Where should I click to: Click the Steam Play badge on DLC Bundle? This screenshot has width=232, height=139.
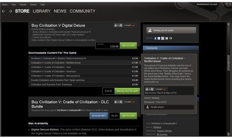[x=125, y=102]
